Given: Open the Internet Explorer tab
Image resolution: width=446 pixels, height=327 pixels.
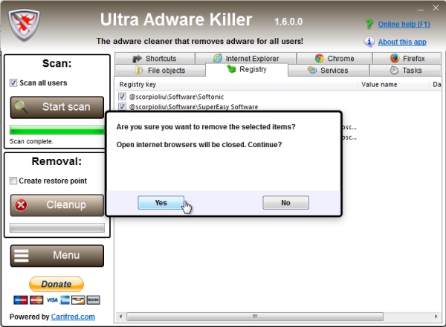Looking at the screenshot, I should (246, 58).
